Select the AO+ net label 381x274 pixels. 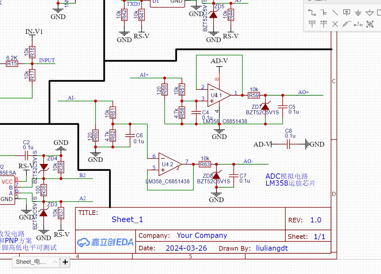point(303,92)
